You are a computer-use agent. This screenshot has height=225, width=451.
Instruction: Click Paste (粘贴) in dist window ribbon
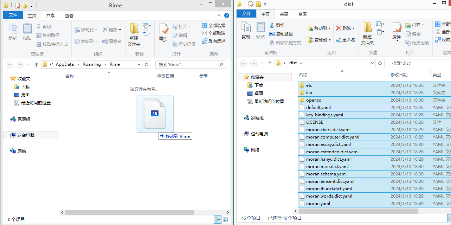260,31
